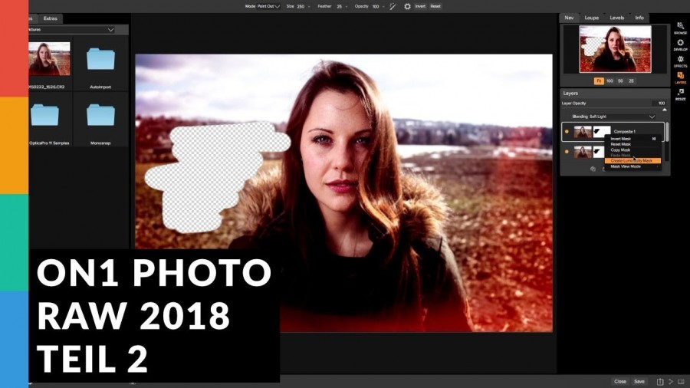
Task: Click the Opacity value 100 field
Action: [376, 7]
